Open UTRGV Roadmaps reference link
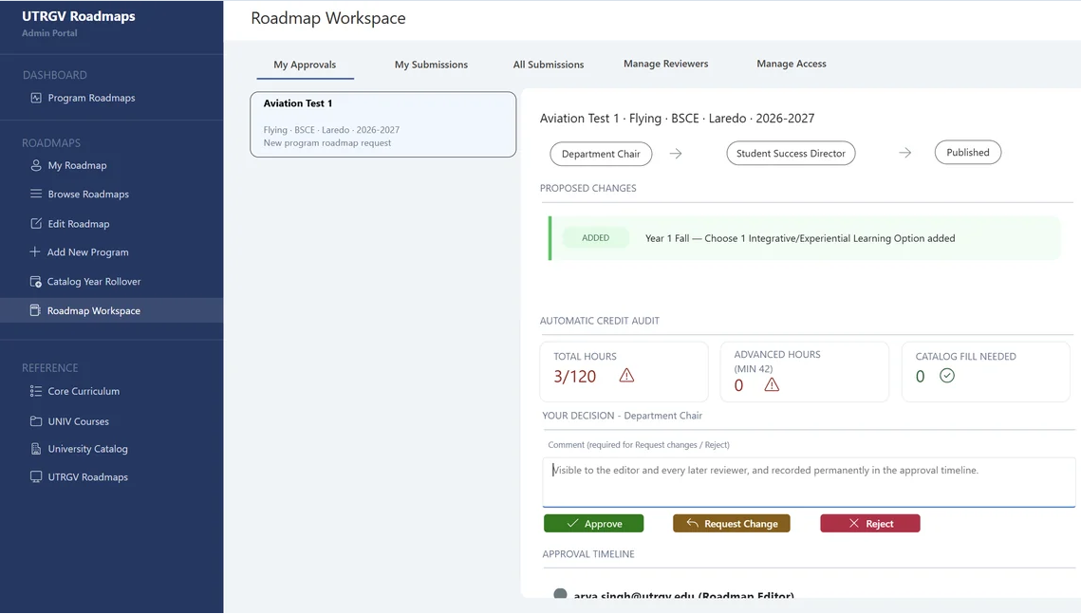This screenshot has height=614, width=1081. tap(87, 476)
